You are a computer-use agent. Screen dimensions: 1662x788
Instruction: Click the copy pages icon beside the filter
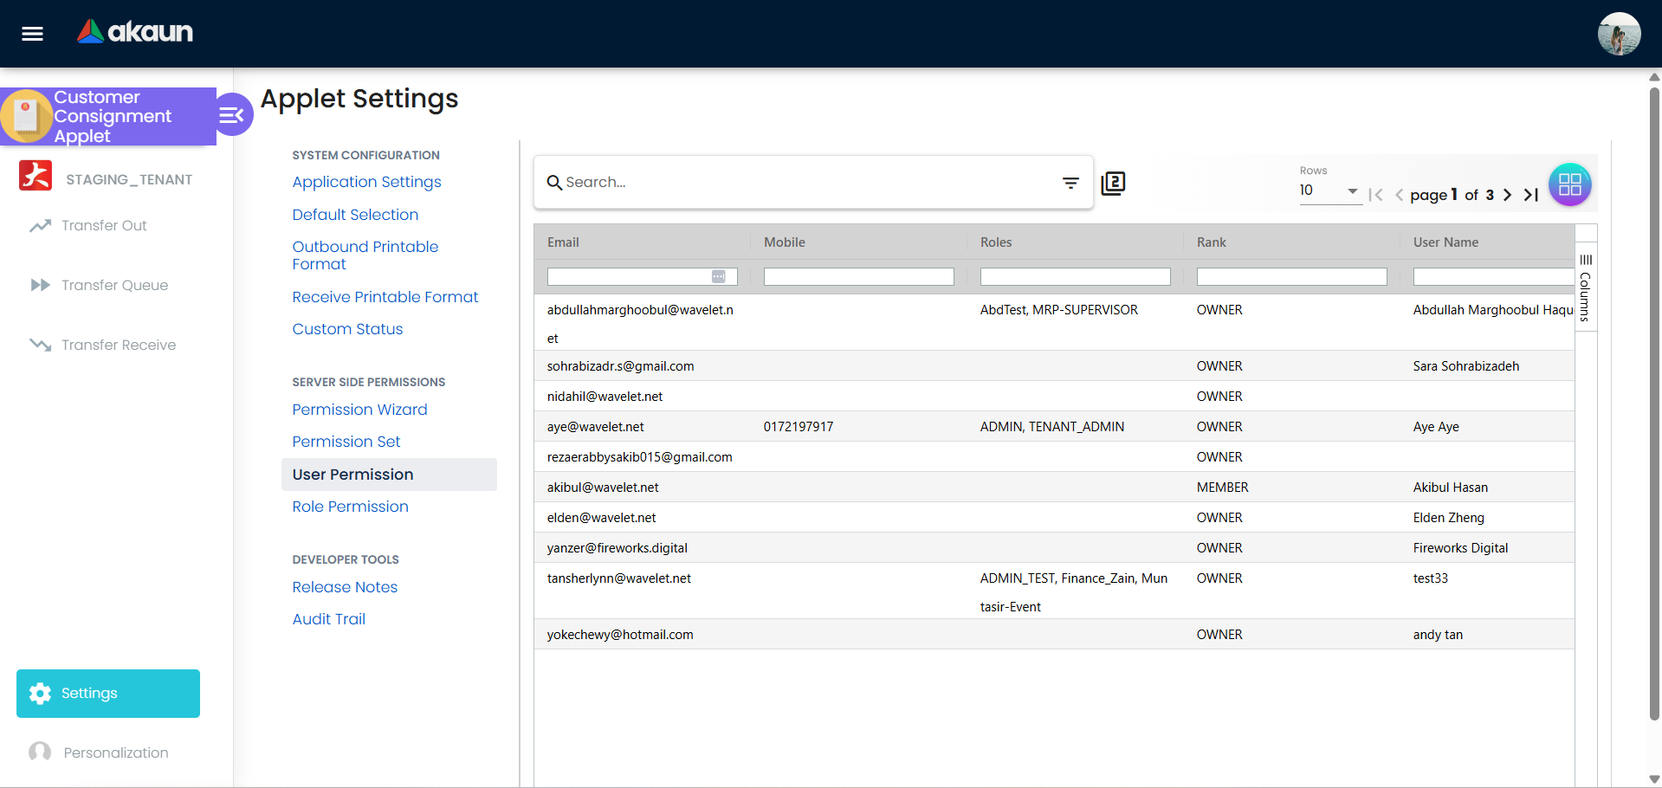(x=1113, y=184)
